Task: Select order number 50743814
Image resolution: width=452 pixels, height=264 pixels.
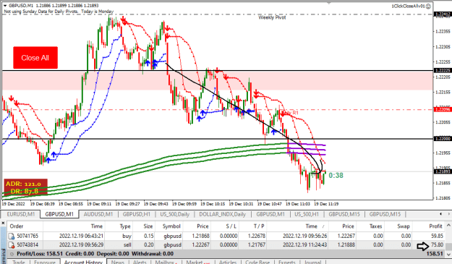Action: tap(27, 245)
